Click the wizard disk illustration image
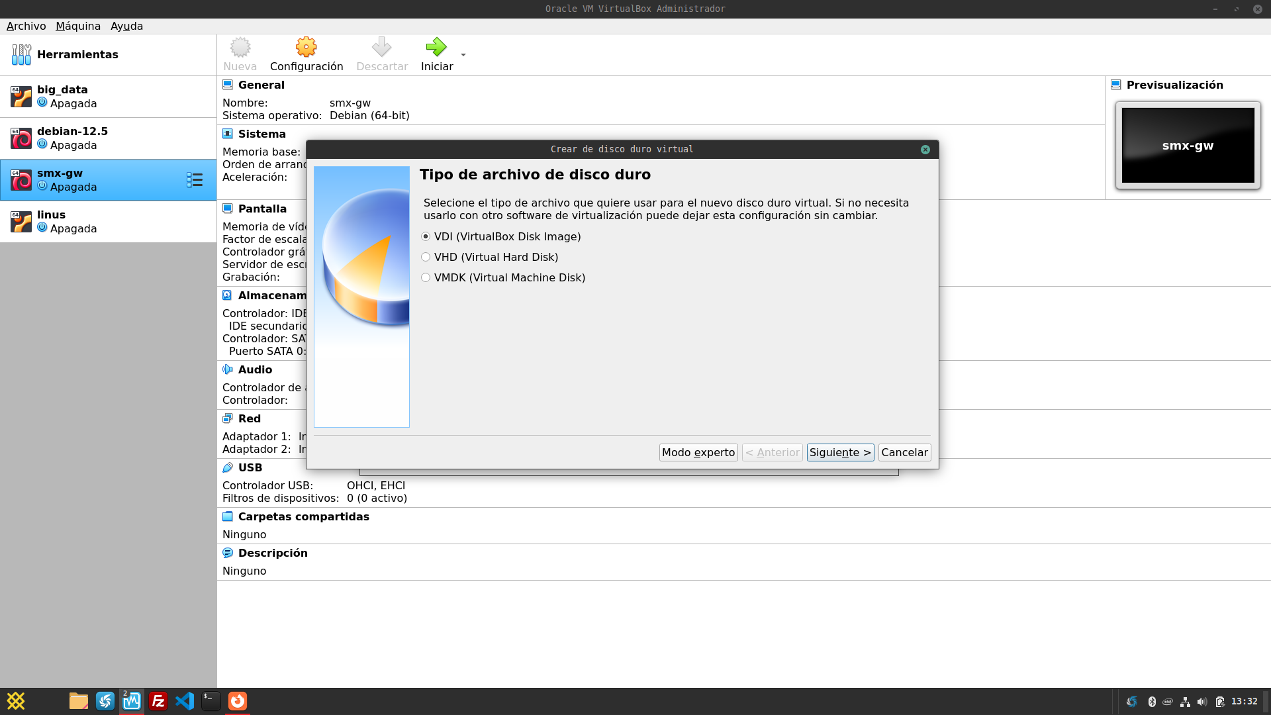 (361, 297)
